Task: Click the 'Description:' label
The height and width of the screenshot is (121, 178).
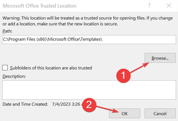Action: coord(14,76)
